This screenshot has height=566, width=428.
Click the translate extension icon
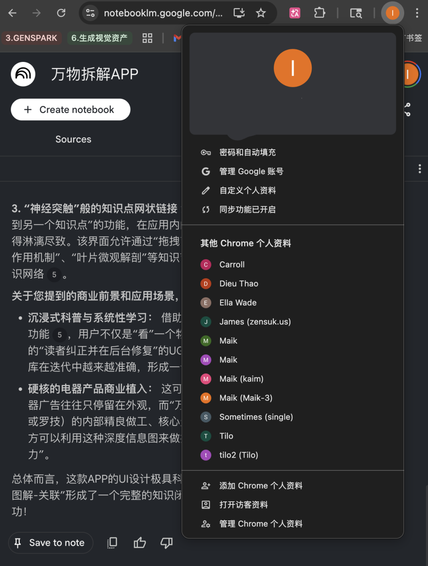click(x=294, y=13)
